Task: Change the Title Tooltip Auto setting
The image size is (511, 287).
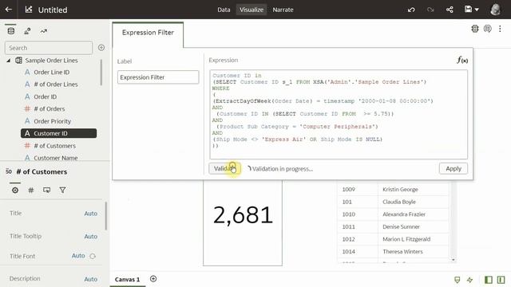Action: 90,236
